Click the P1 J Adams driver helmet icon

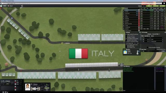2,81
